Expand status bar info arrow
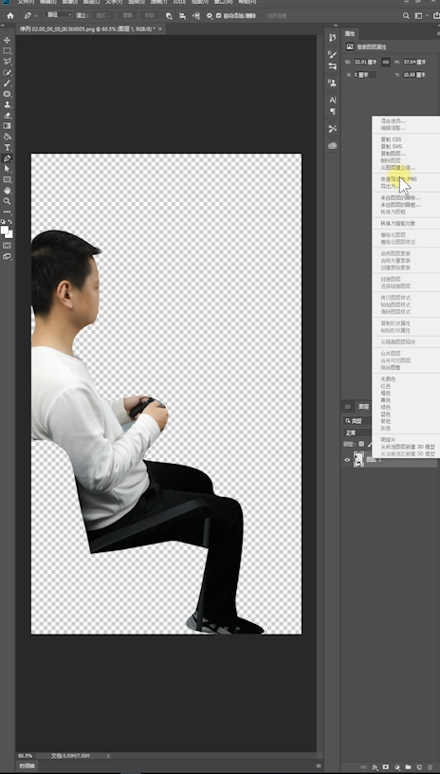Viewport: 440px width, 774px height. [x=108, y=756]
